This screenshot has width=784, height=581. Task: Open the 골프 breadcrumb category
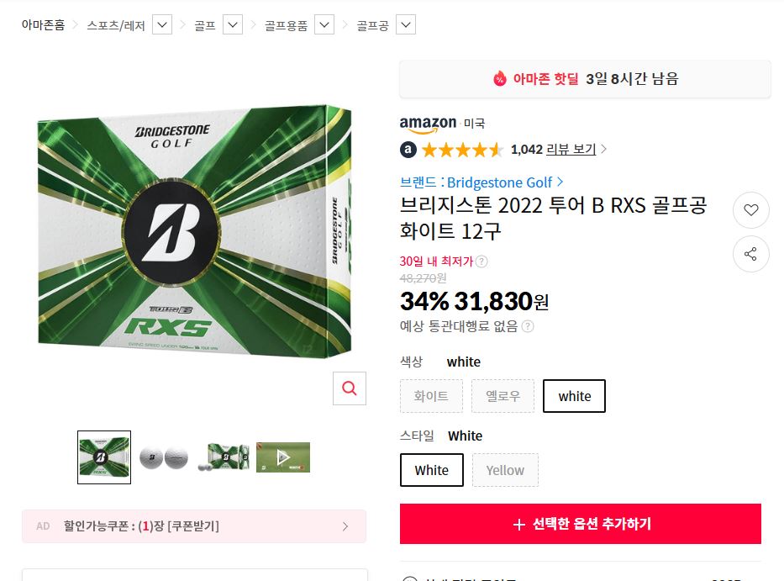pyautogui.click(x=205, y=25)
